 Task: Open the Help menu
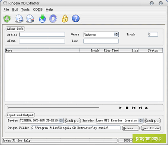(x=49, y=9)
